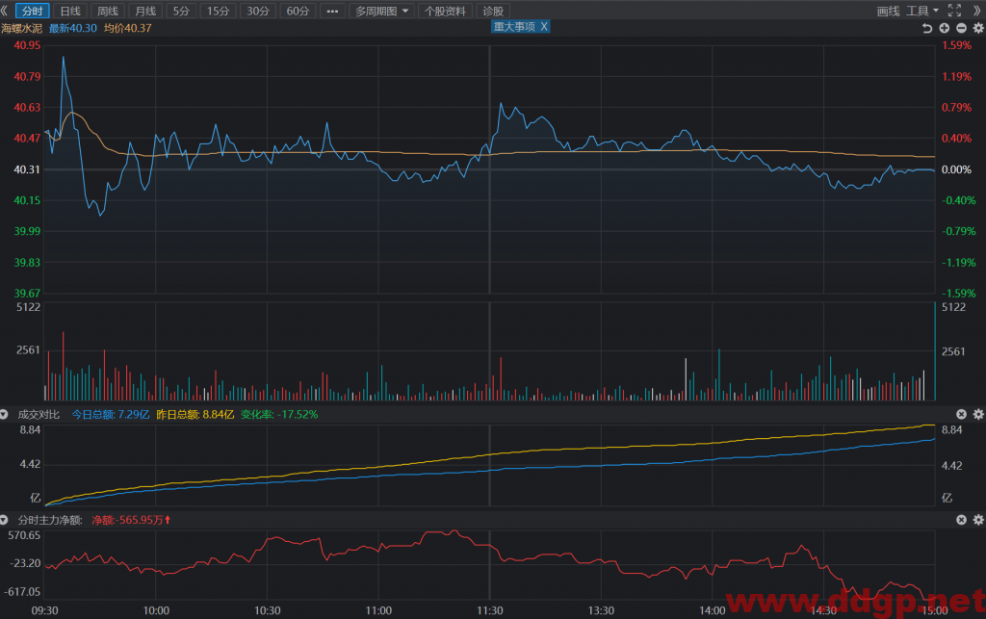986x619 pixels.
Task: Show more periods with the ellipsis button
Action: (332, 12)
